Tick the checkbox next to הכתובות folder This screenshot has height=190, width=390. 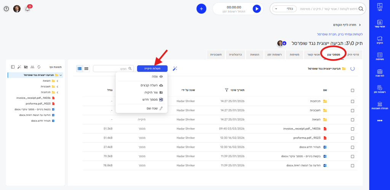pyautogui.click(x=352, y=101)
